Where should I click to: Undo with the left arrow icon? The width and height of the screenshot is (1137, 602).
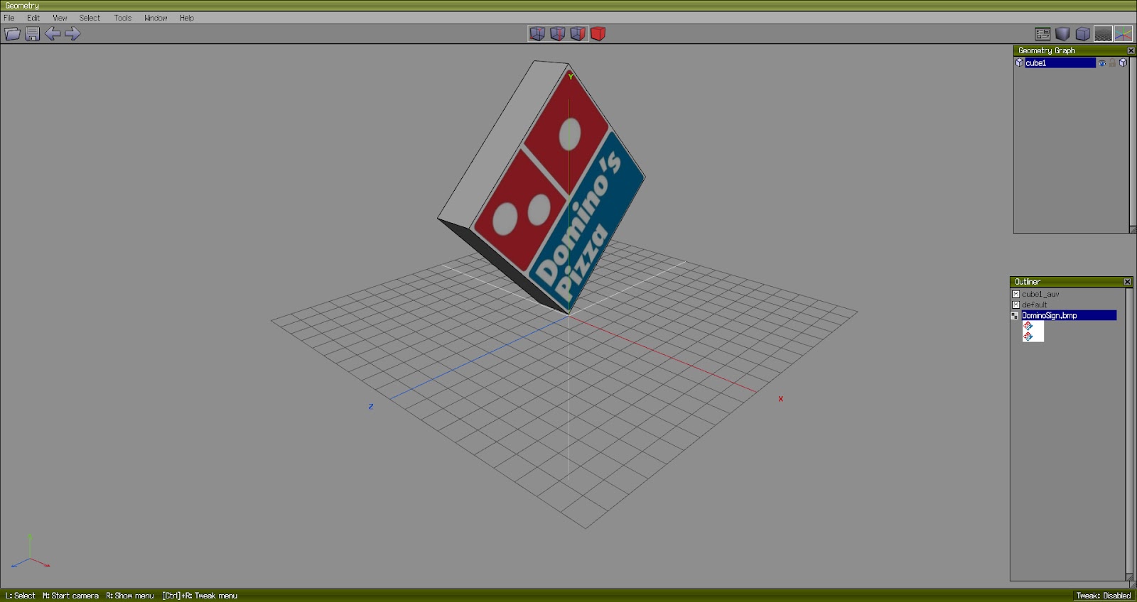pyautogui.click(x=53, y=33)
